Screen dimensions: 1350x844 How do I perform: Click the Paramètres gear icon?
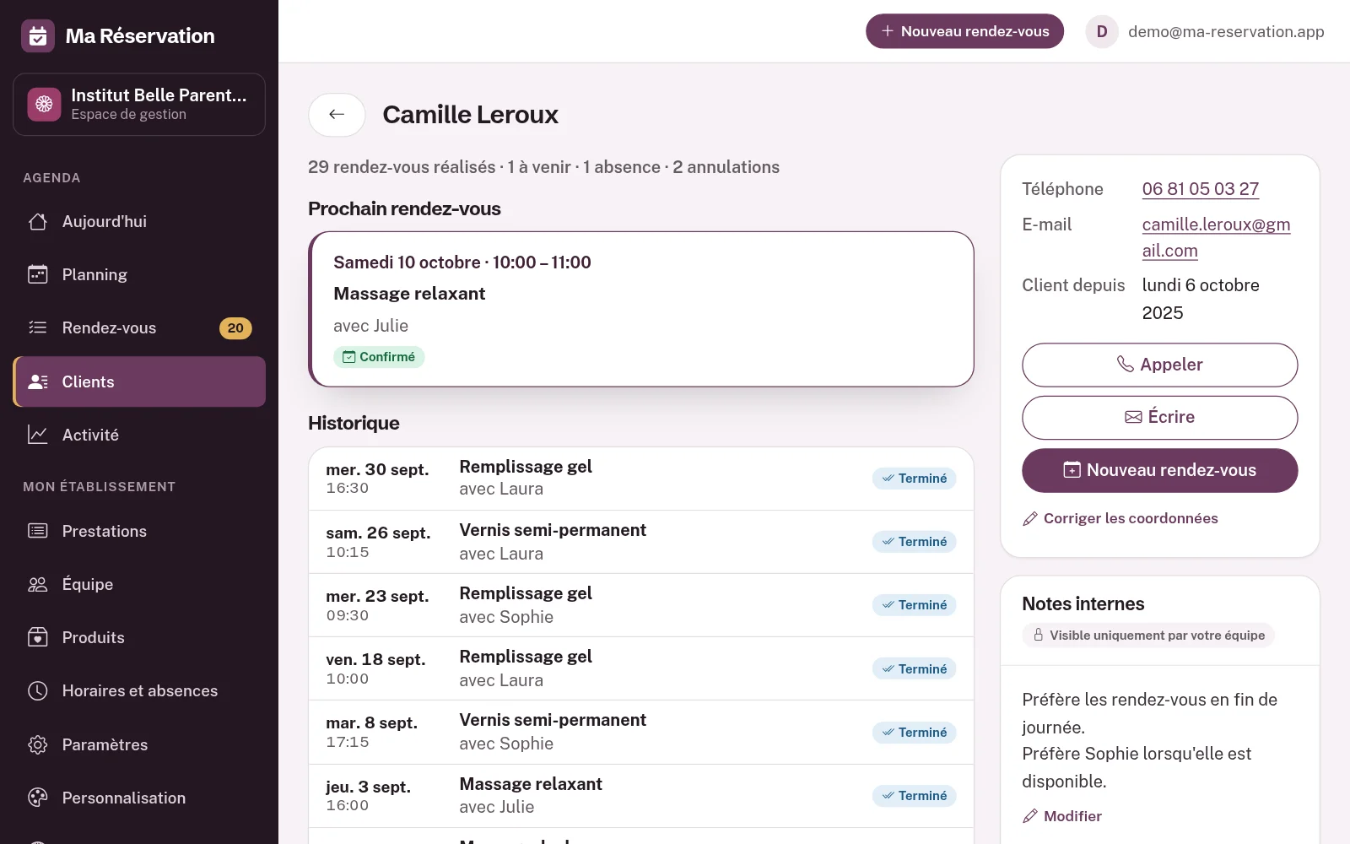tap(38, 744)
